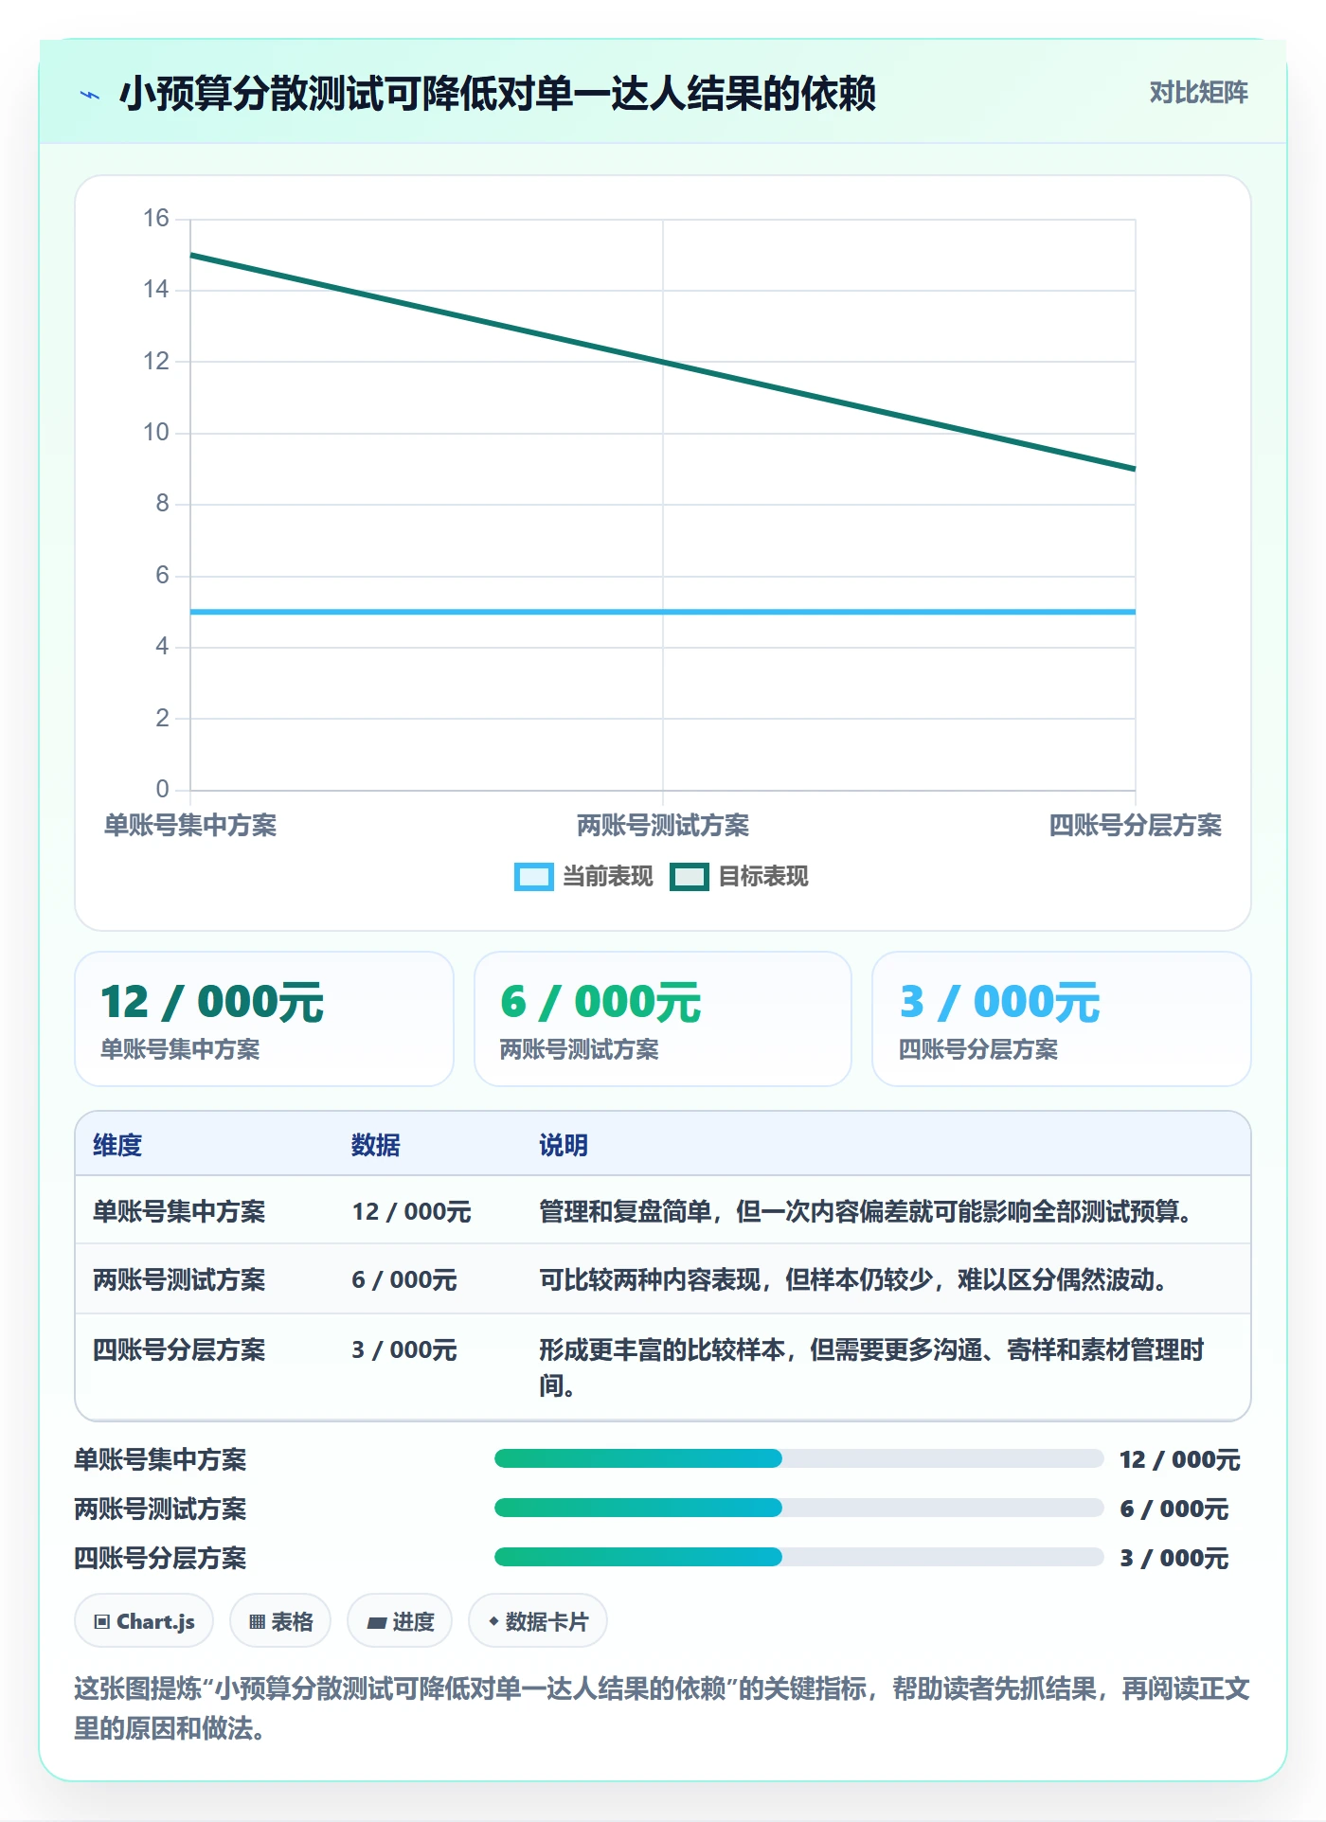The width and height of the screenshot is (1326, 1822).
Task: Click the 两账号测试方案 progress bar
Action: coord(798,1508)
